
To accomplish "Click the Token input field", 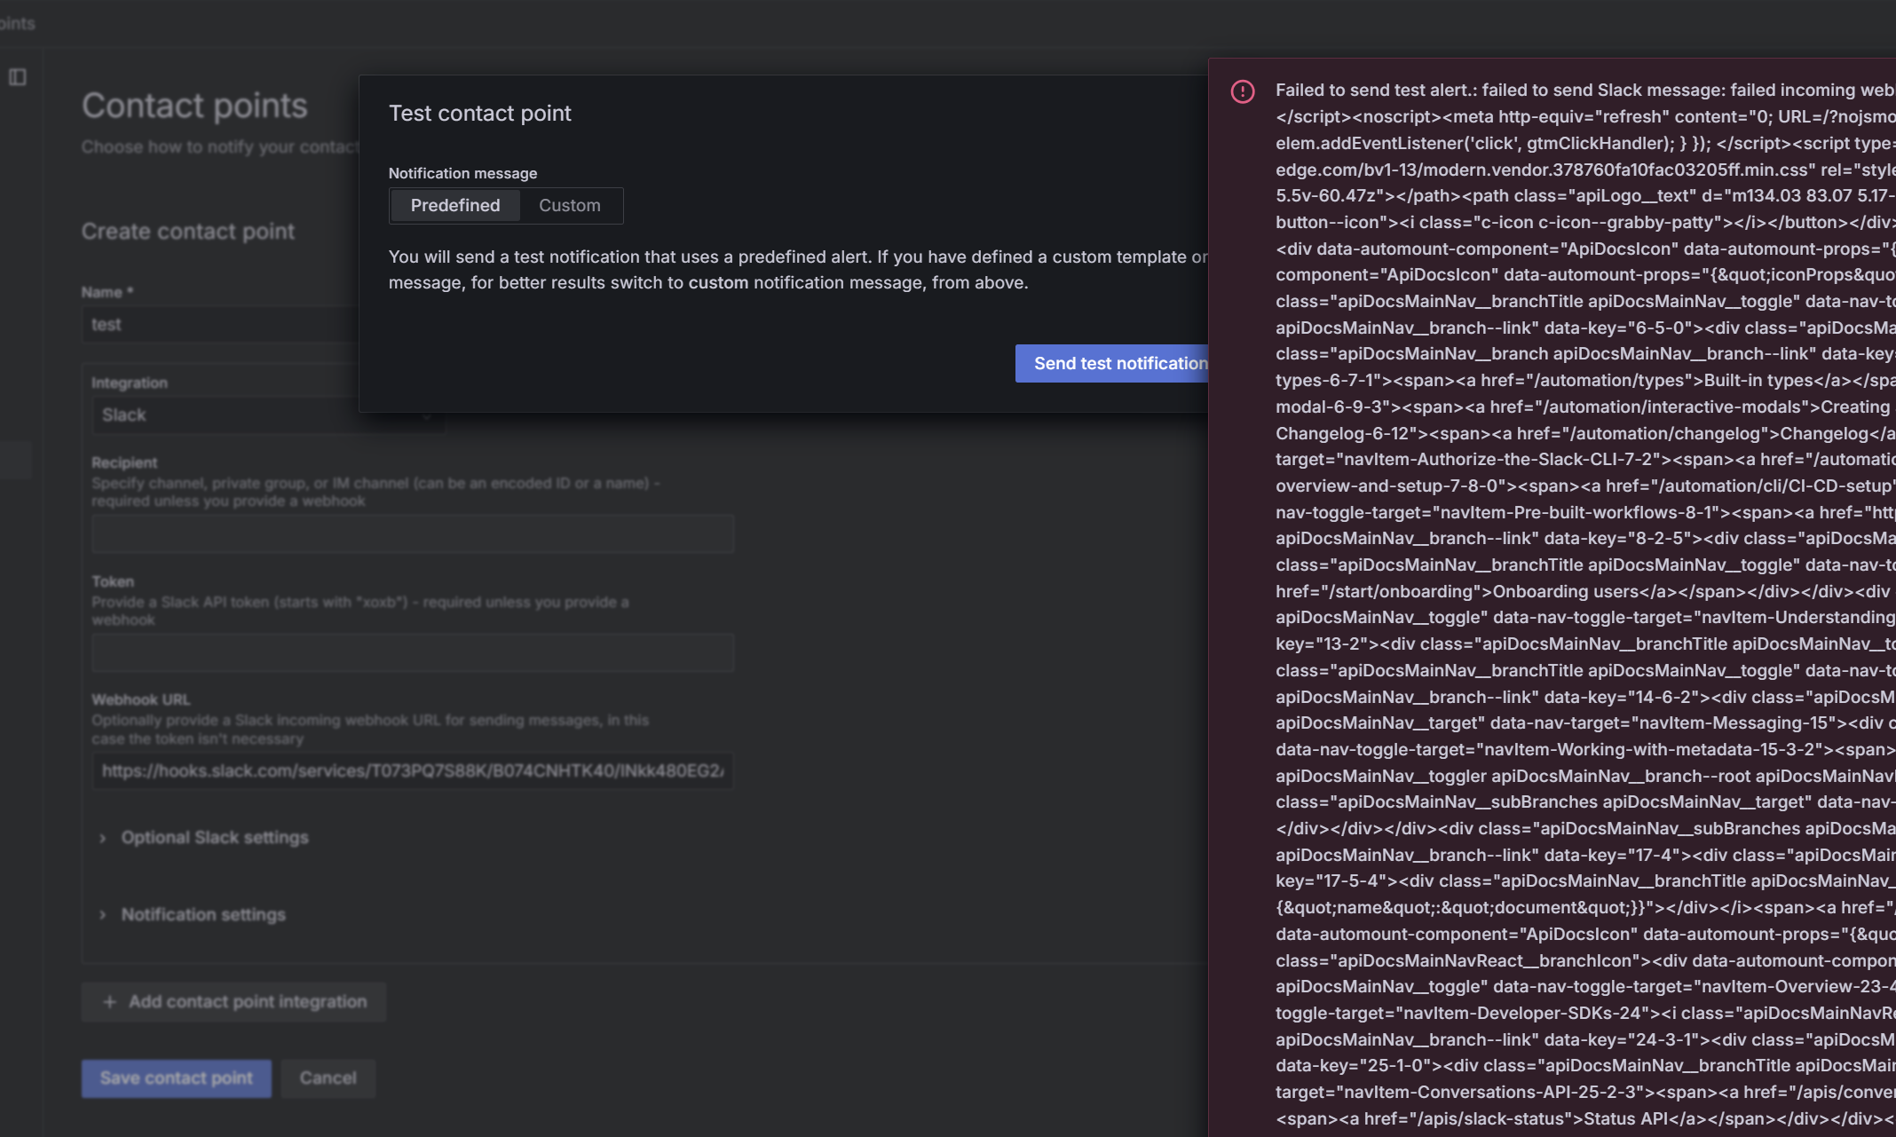I will tap(412, 653).
